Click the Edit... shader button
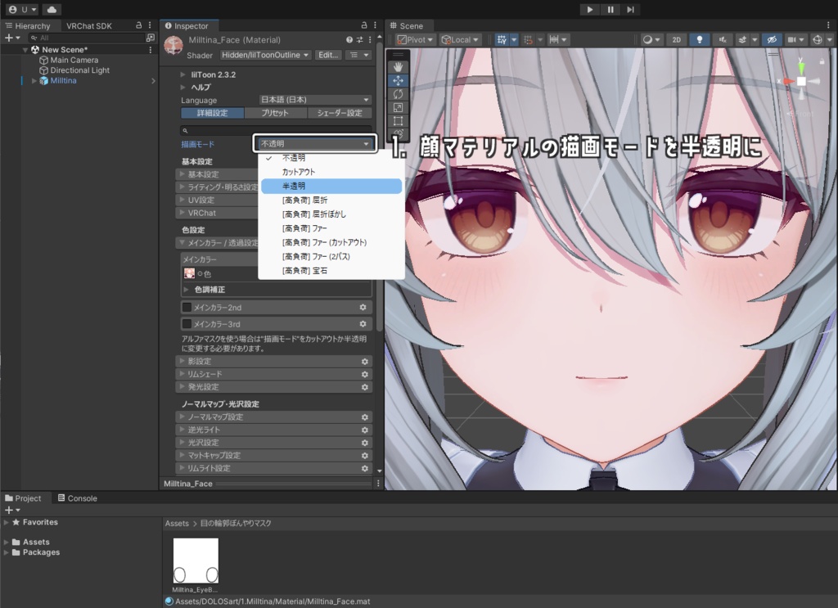Image resolution: width=838 pixels, height=608 pixels. click(328, 55)
